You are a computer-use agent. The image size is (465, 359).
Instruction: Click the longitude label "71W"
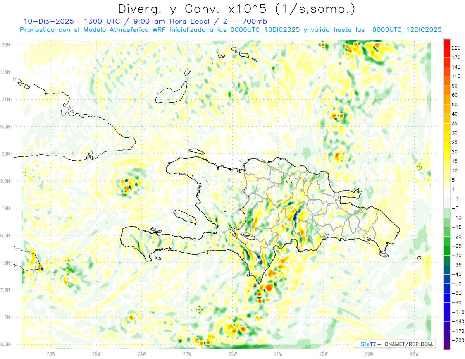click(x=278, y=353)
